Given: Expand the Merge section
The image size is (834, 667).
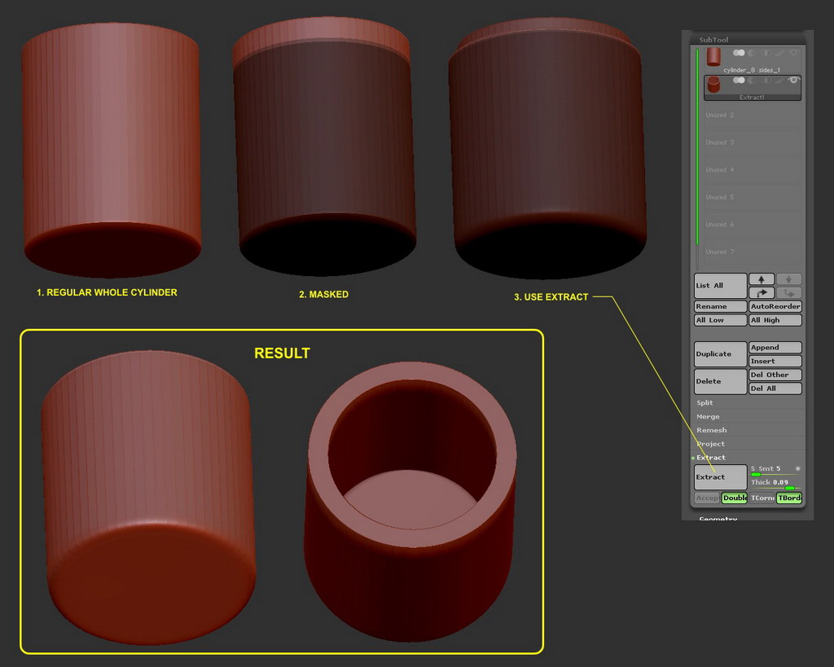Looking at the screenshot, I should tap(708, 417).
